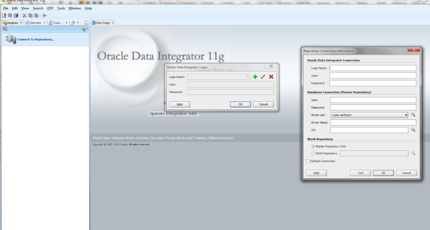Open the Login Name dropdown in login dialog
This screenshot has width=430, height=230.
pos(248,77)
